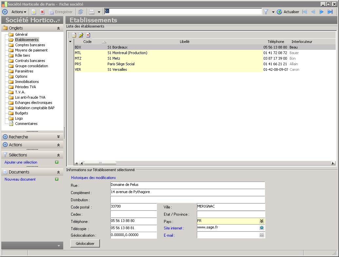
Task: Open the Pays country dropdown
Action: coord(262,221)
